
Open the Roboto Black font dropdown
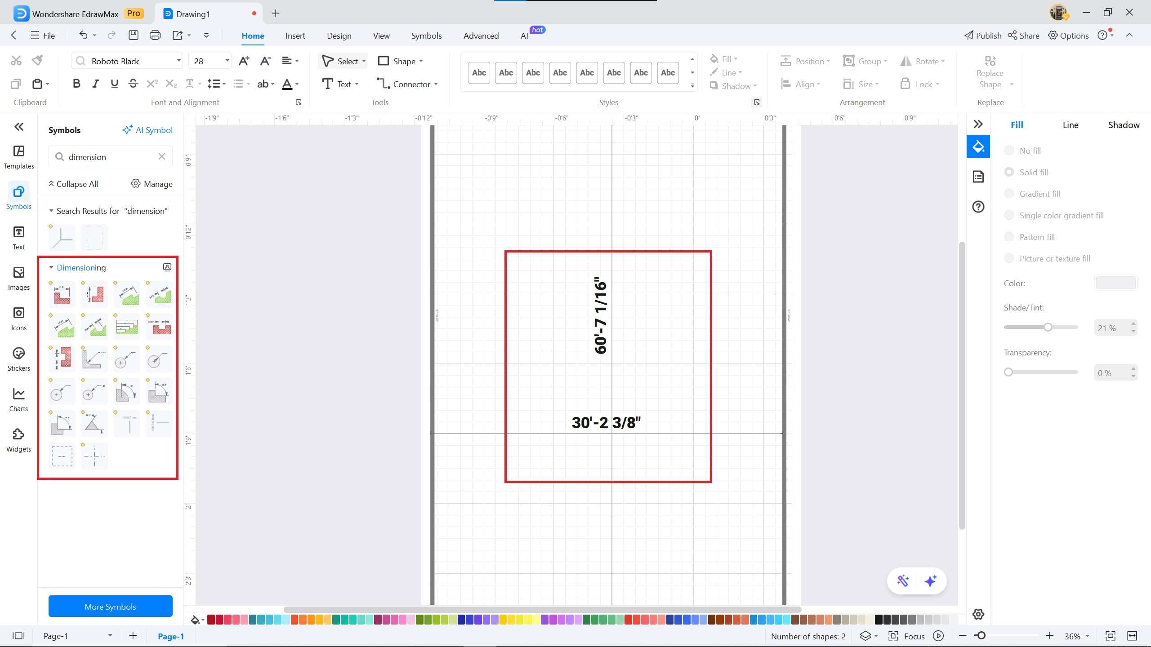(x=178, y=61)
